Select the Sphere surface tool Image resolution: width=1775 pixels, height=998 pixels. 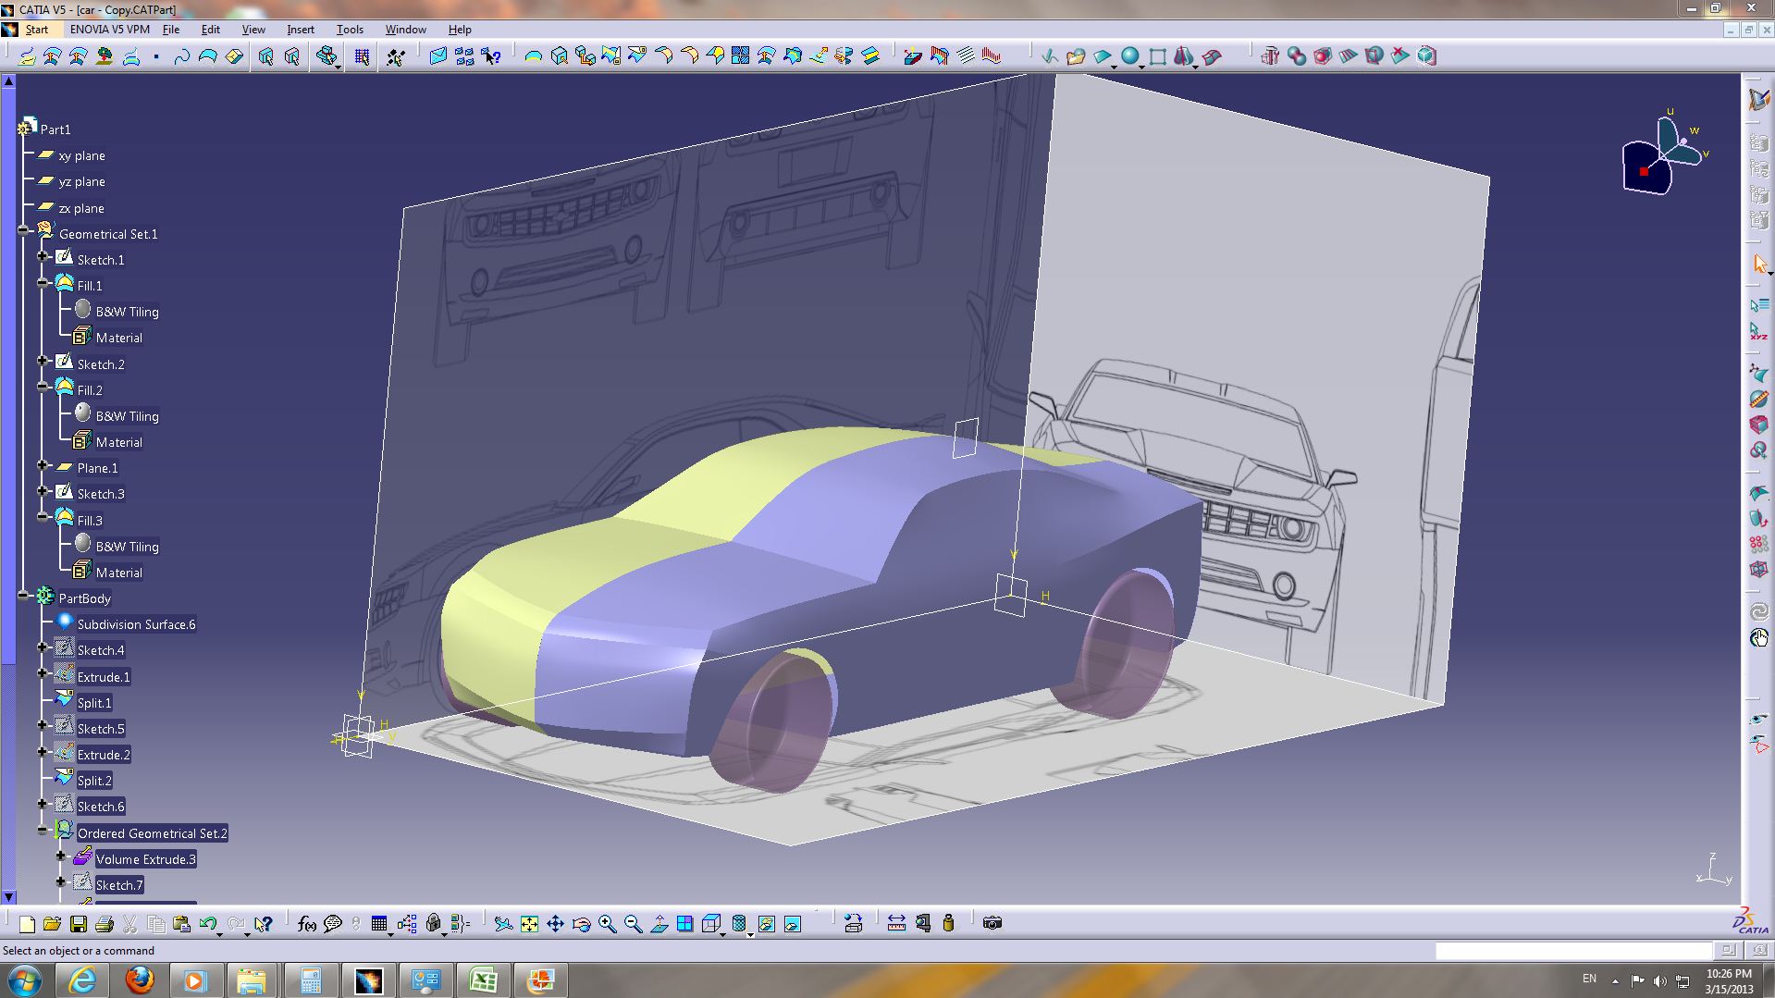tap(1129, 56)
